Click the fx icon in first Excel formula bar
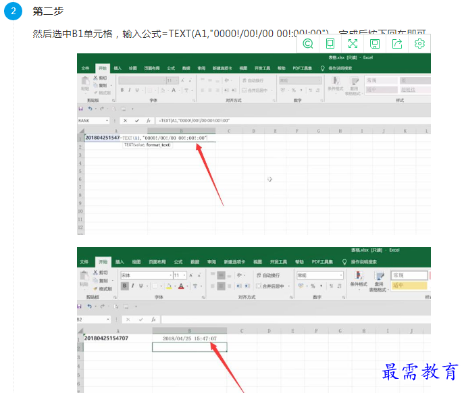This screenshot has height=393, width=464. 149,121
